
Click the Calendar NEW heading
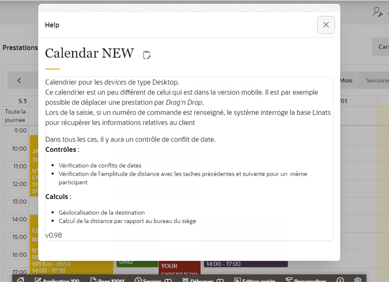[x=89, y=53]
